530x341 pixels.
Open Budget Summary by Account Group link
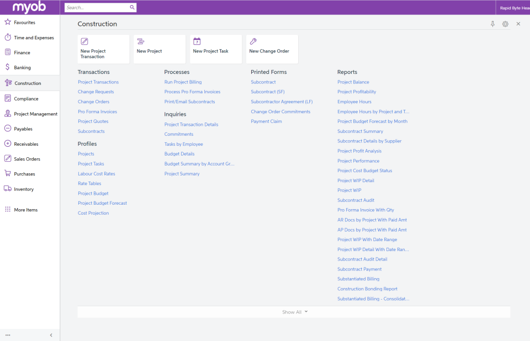pos(199,164)
